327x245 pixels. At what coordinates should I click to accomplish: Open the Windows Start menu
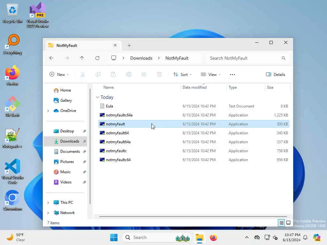tap(114, 237)
